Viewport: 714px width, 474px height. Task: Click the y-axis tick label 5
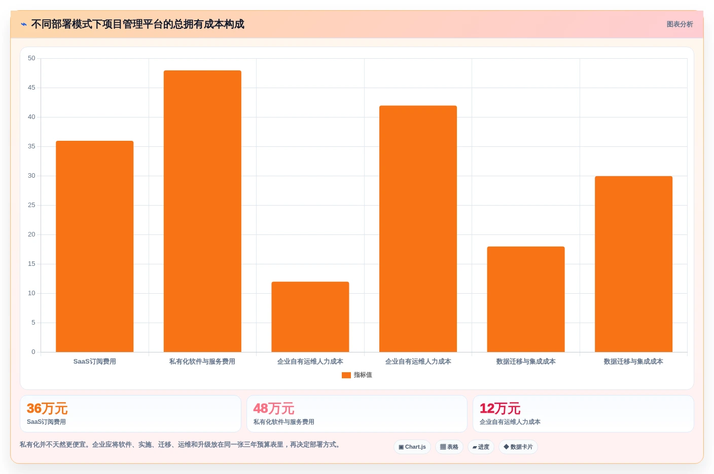pyautogui.click(x=33, y=323)
